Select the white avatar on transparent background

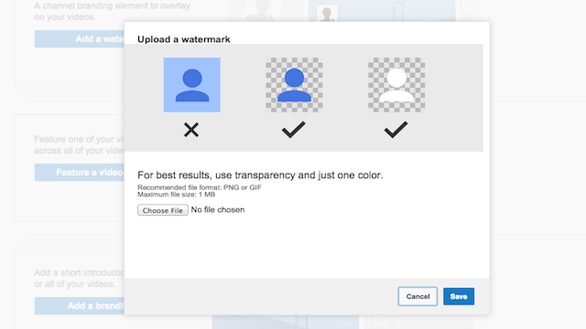[x=396, y=85]
